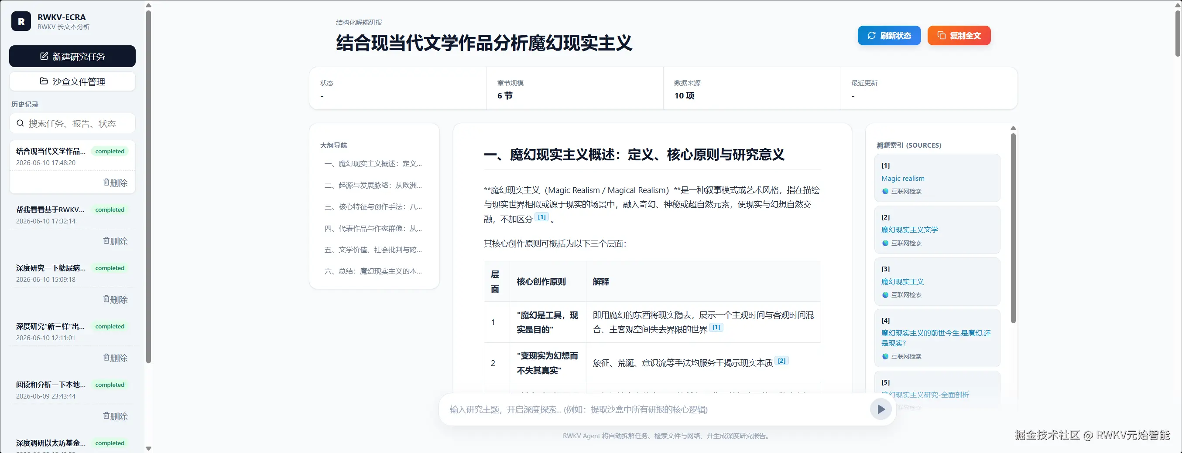The image size is (1182, 453).
Task: Click the history search field
Action: click(72, 123)
